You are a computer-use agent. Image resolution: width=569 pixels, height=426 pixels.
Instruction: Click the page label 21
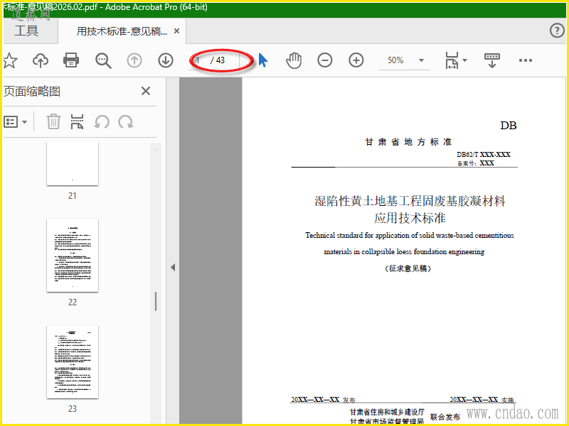coord(73,196)
